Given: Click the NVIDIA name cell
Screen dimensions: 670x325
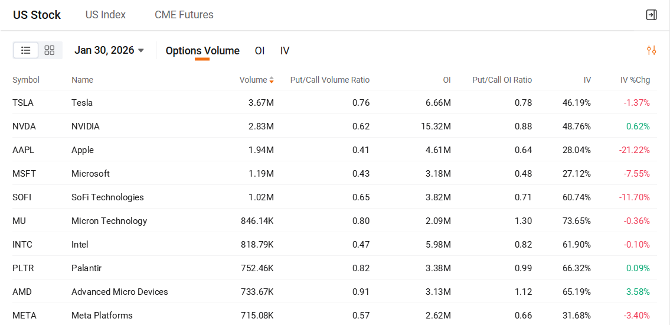Looking at the screenshot, I should coord(86,126).
